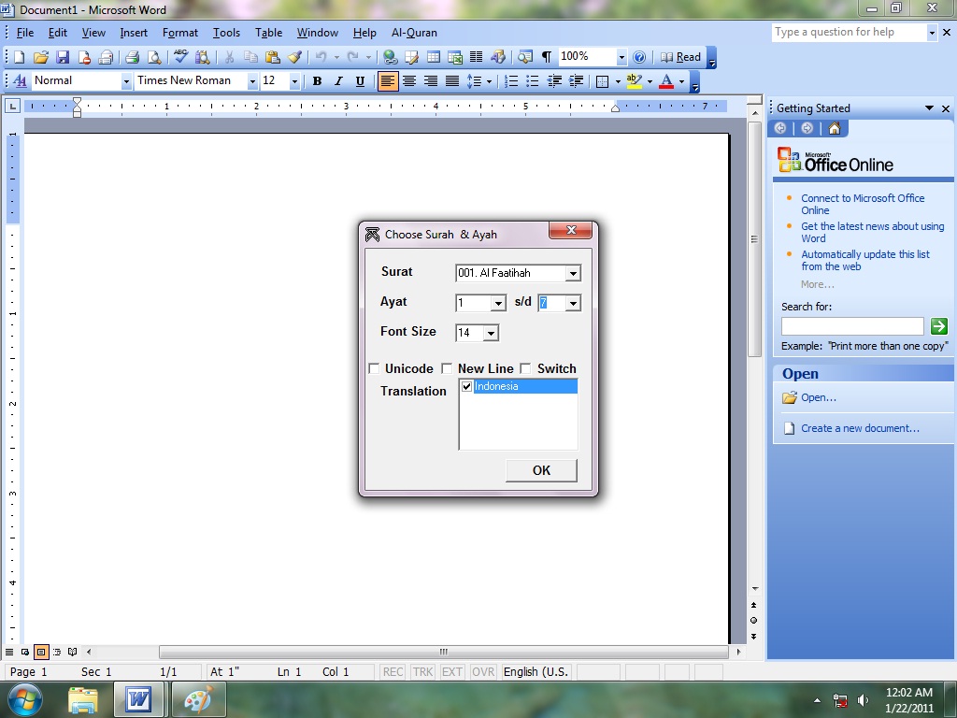Open the Font Color red swatch button
This screenshot has width=957, height=718.
pyautogui.click(x=666, y=81)
